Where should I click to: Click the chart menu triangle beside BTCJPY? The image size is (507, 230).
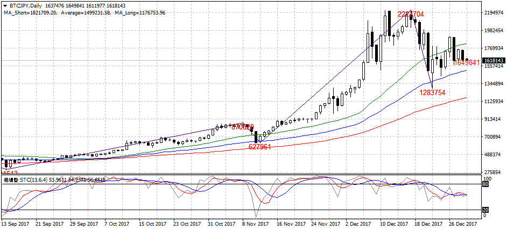[x=5, y=6]
